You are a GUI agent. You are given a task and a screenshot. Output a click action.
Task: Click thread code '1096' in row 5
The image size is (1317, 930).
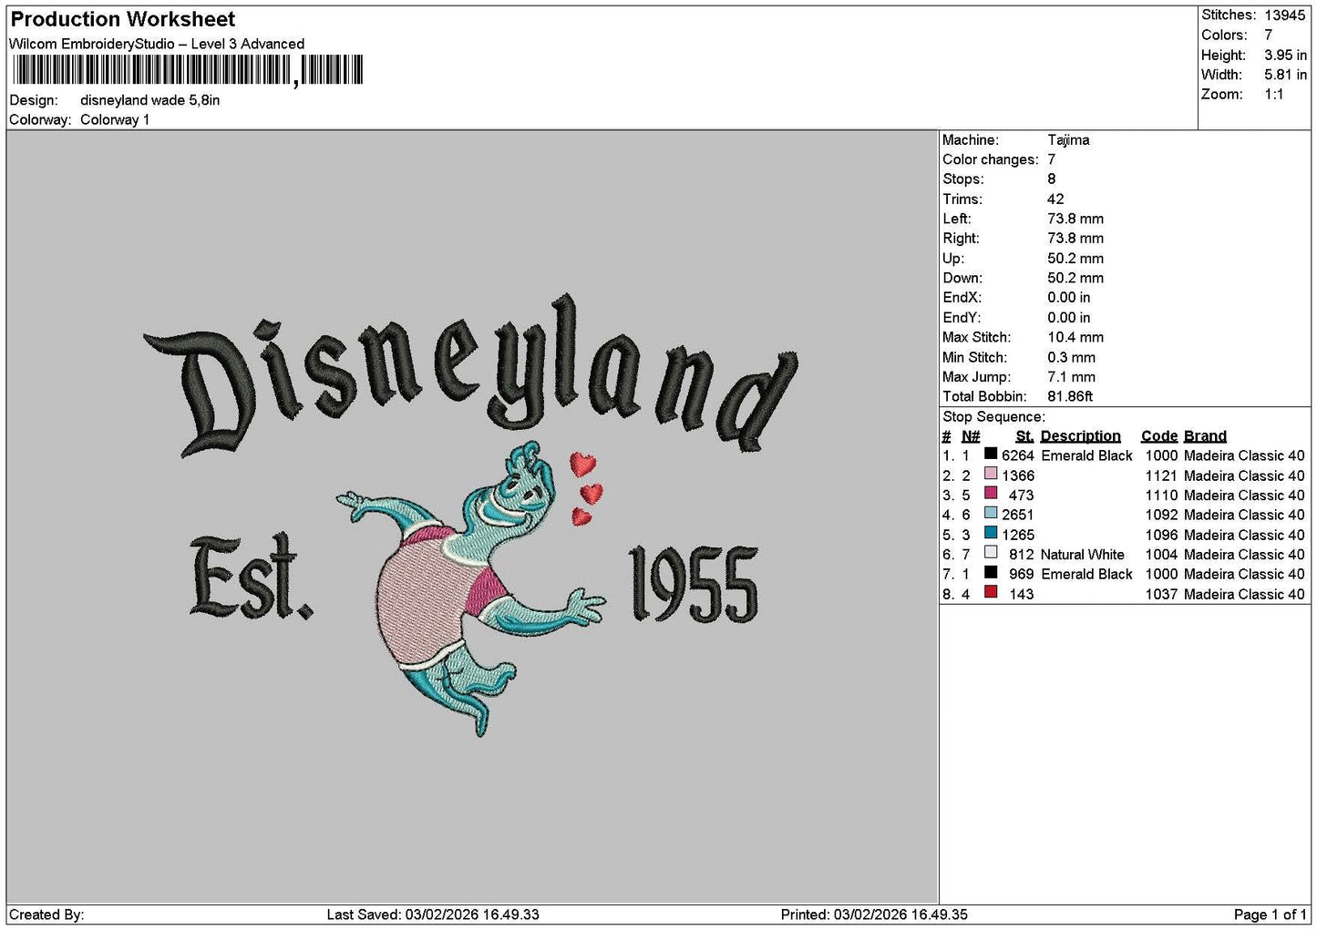point(1161,535)
